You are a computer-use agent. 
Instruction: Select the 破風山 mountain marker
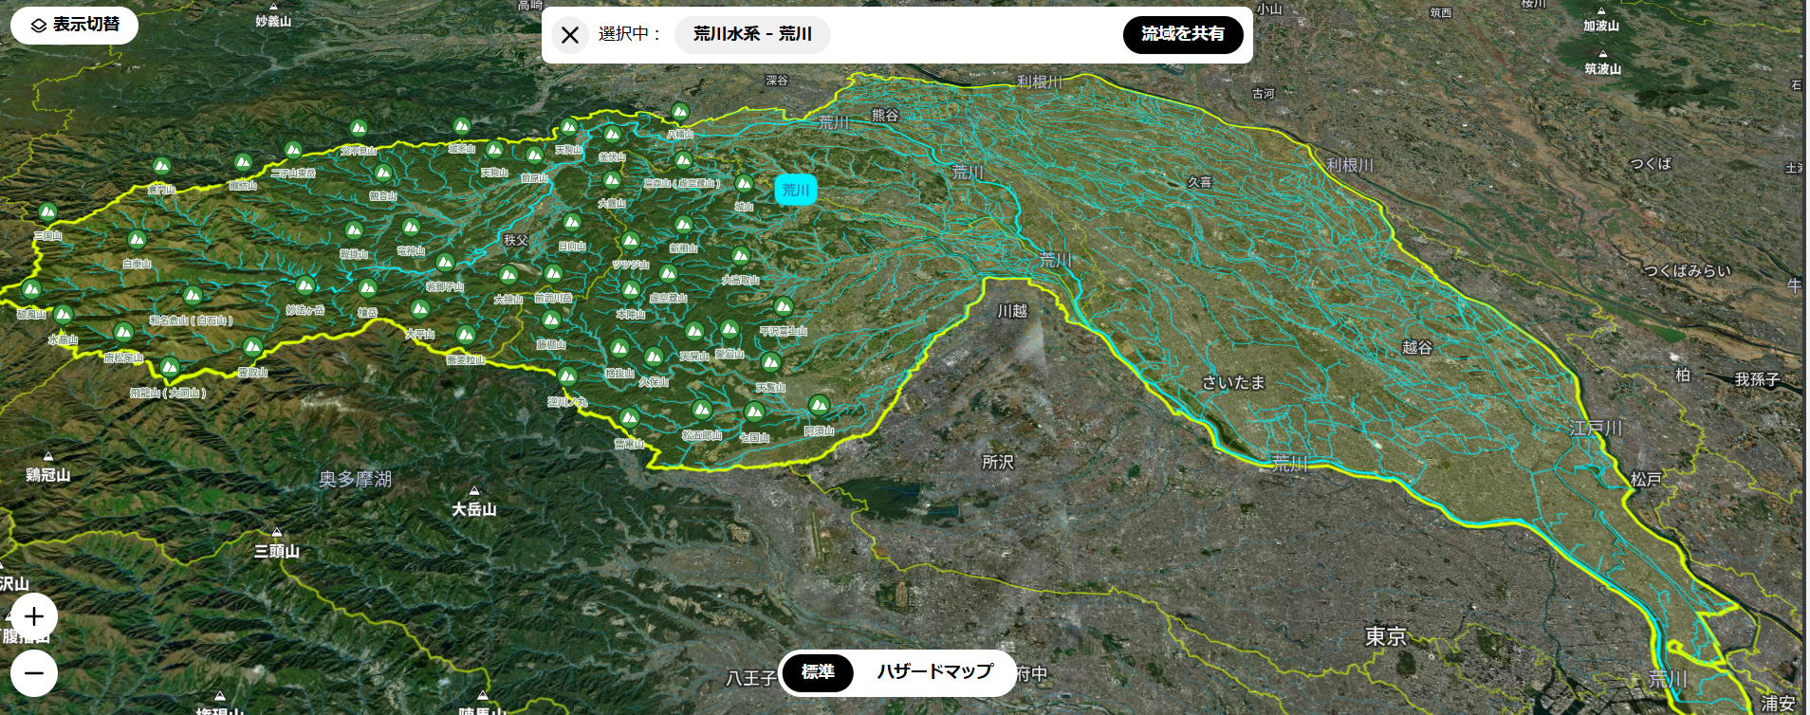(x=31, y=289)
